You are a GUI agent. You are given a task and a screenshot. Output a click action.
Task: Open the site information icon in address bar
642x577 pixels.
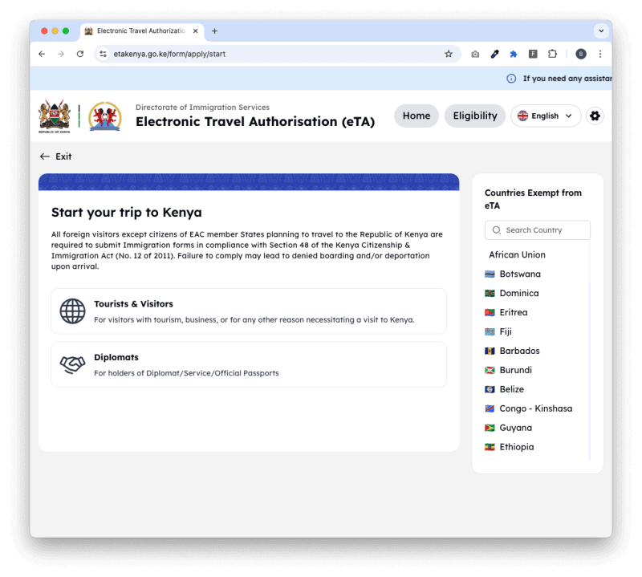tap(104, 54)
